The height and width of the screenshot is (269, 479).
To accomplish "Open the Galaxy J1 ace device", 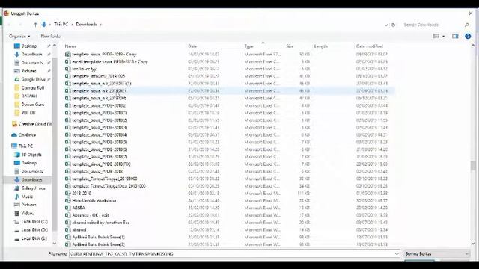I will point(33,188).
